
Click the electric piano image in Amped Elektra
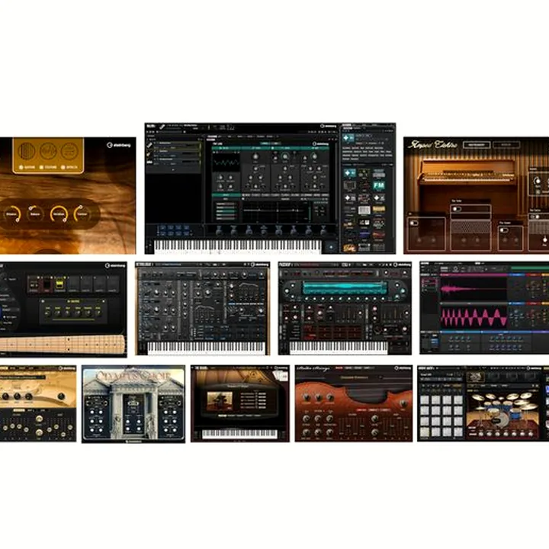(467, 172)
